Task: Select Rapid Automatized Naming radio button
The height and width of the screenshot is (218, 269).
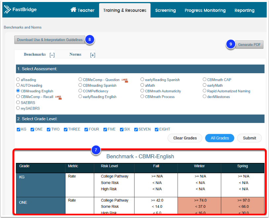Action: tap(205, 91)
